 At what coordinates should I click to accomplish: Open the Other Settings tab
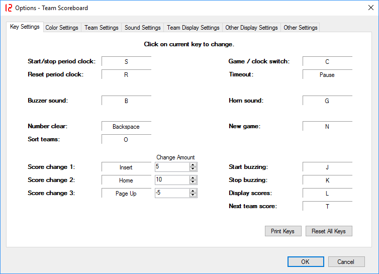[301, 28]
